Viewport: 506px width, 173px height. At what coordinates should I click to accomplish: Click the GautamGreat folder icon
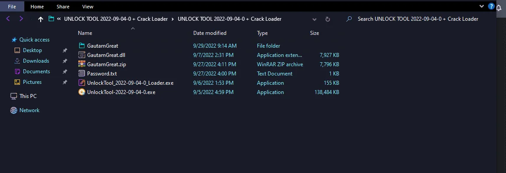pos(82,46)
